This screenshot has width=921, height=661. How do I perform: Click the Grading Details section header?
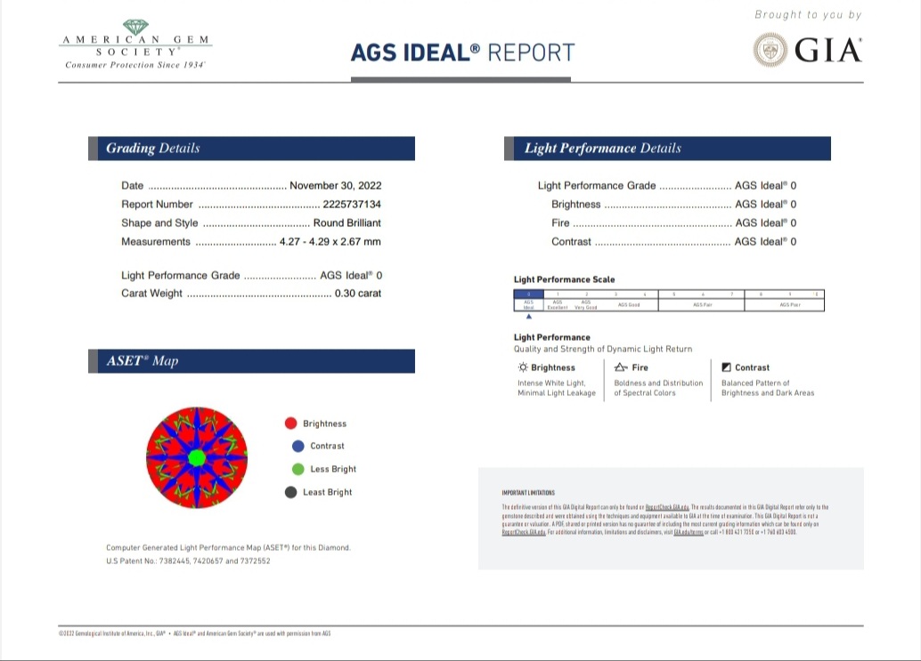251,149
